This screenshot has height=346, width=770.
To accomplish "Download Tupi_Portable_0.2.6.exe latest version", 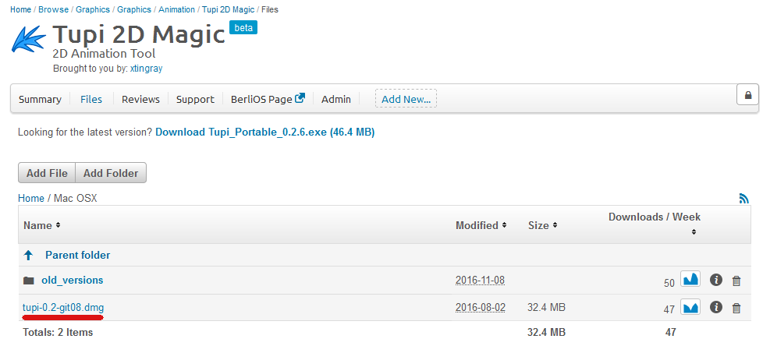I will [x=264, y=132].
